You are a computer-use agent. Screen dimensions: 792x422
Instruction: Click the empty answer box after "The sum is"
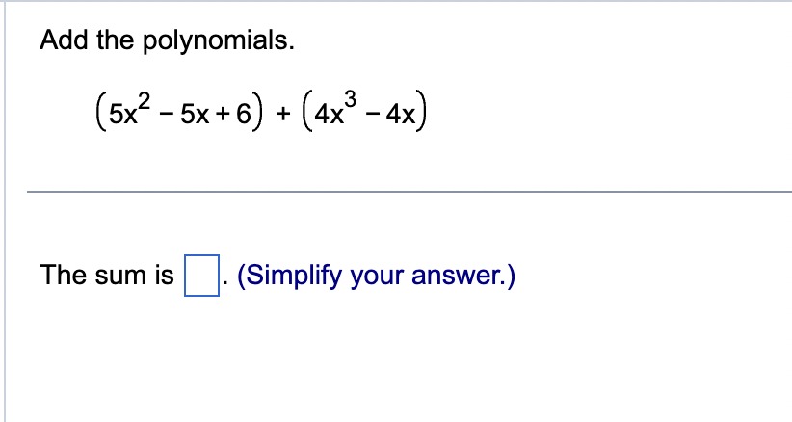[201, 276]
